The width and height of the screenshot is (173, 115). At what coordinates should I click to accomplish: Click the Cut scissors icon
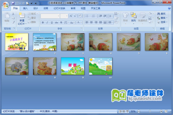pyautogui.click(x=13, y=14)
